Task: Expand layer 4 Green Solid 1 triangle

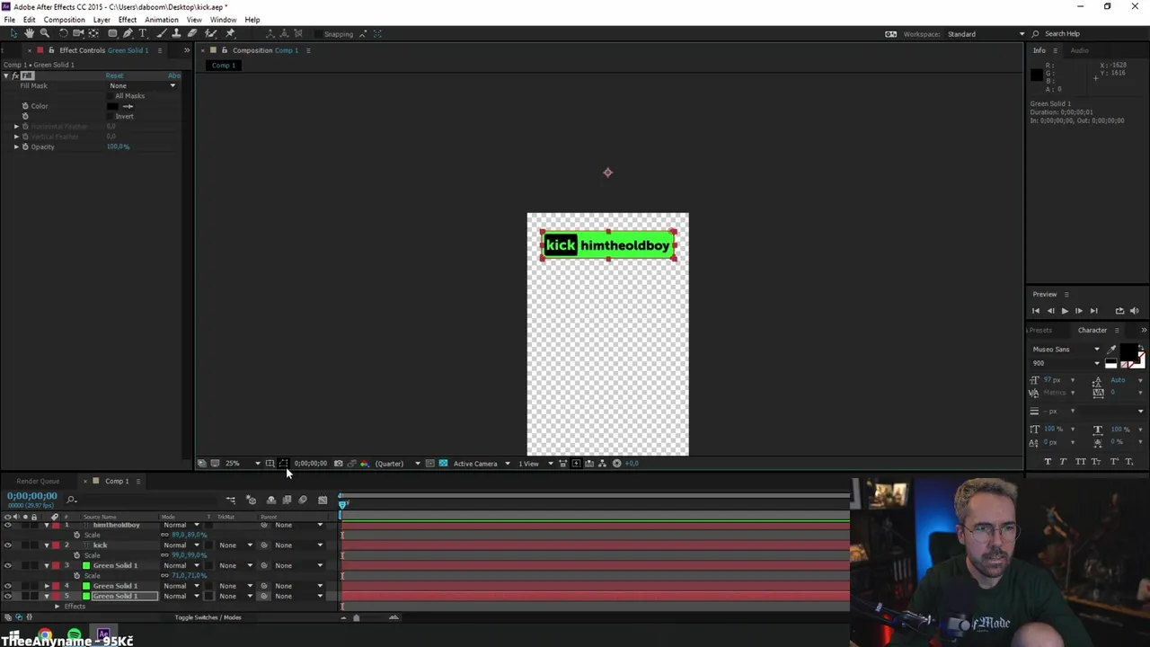Action: (47, 586)
